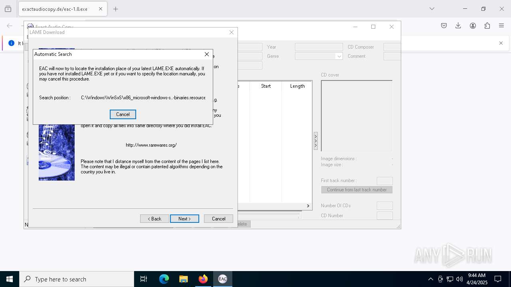Click the notification info icon
The image size is (511, 287).
pos(11,43)
